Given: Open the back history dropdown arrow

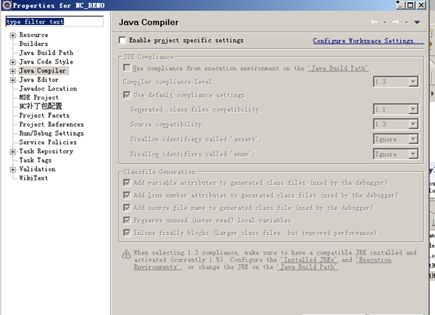Looking at the screenshot, I should 385,23.
